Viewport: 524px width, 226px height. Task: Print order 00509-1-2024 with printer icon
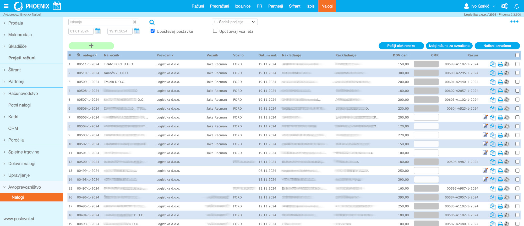(500, 82)
